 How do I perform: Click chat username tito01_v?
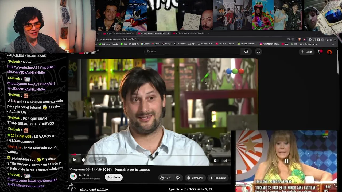(14, 147)
